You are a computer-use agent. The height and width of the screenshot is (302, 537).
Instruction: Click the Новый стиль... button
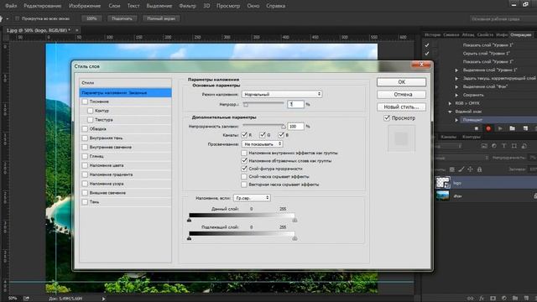tap(401, 107)
